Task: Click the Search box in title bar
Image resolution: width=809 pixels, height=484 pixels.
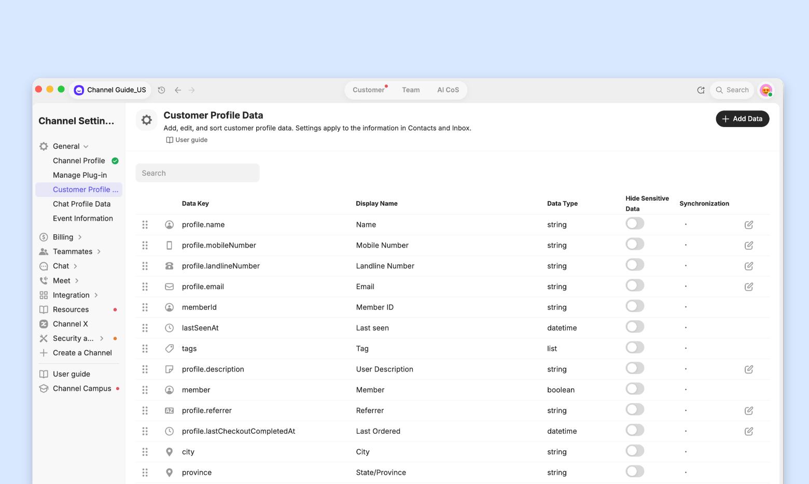Action: click(733, 90)
